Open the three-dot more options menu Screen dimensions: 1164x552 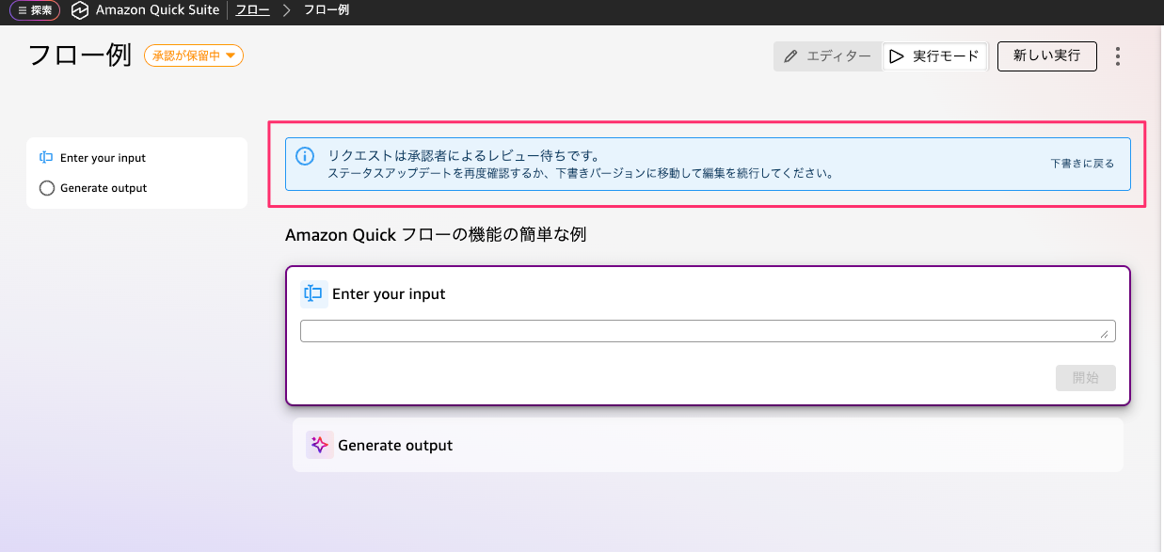coord(1118,56)
